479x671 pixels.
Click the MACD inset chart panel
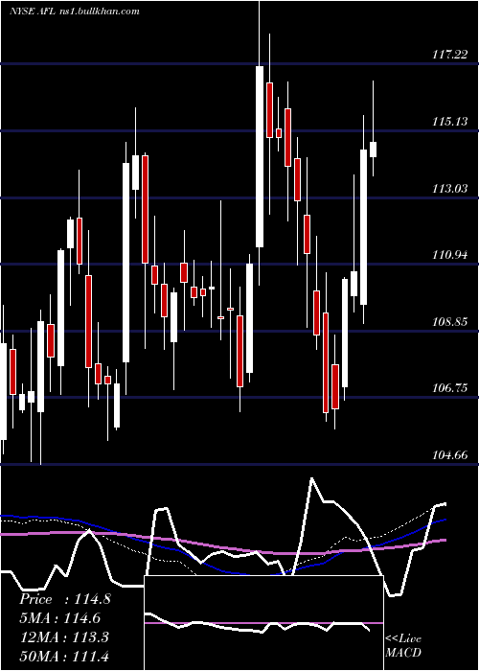point(263,623)
